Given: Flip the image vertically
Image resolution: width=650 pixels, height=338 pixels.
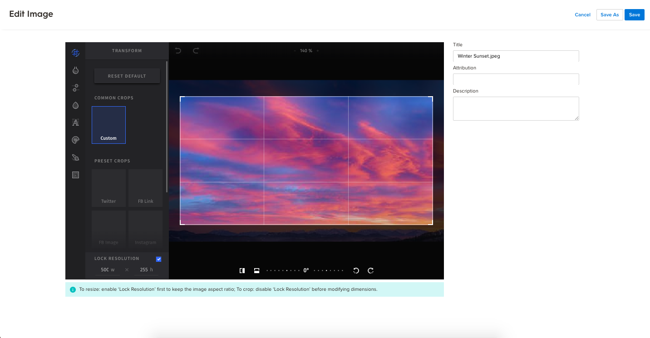Looking at the screenshot, I should click(x=256, y=270).
